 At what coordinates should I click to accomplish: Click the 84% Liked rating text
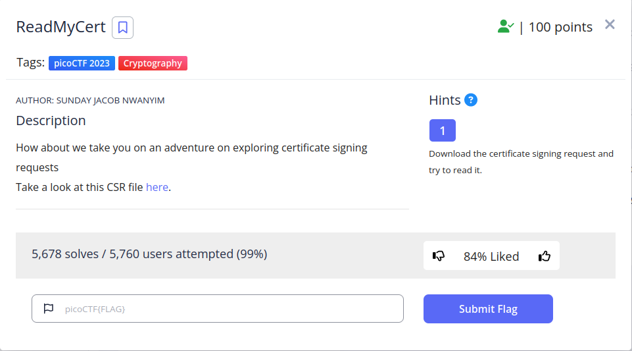[x=491, y=256]
